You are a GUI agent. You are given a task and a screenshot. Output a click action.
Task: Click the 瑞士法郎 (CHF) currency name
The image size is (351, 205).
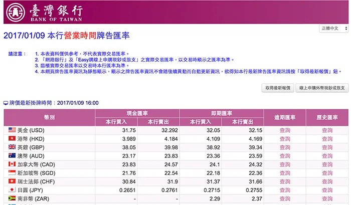[36, 181]
